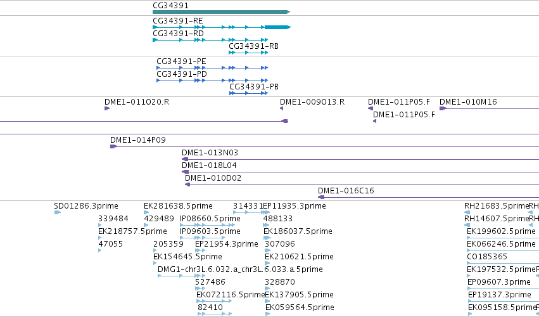Click the DME1-010D02 label
The height and width of the screenshot is (317, 539).
(x=213, y=178)
